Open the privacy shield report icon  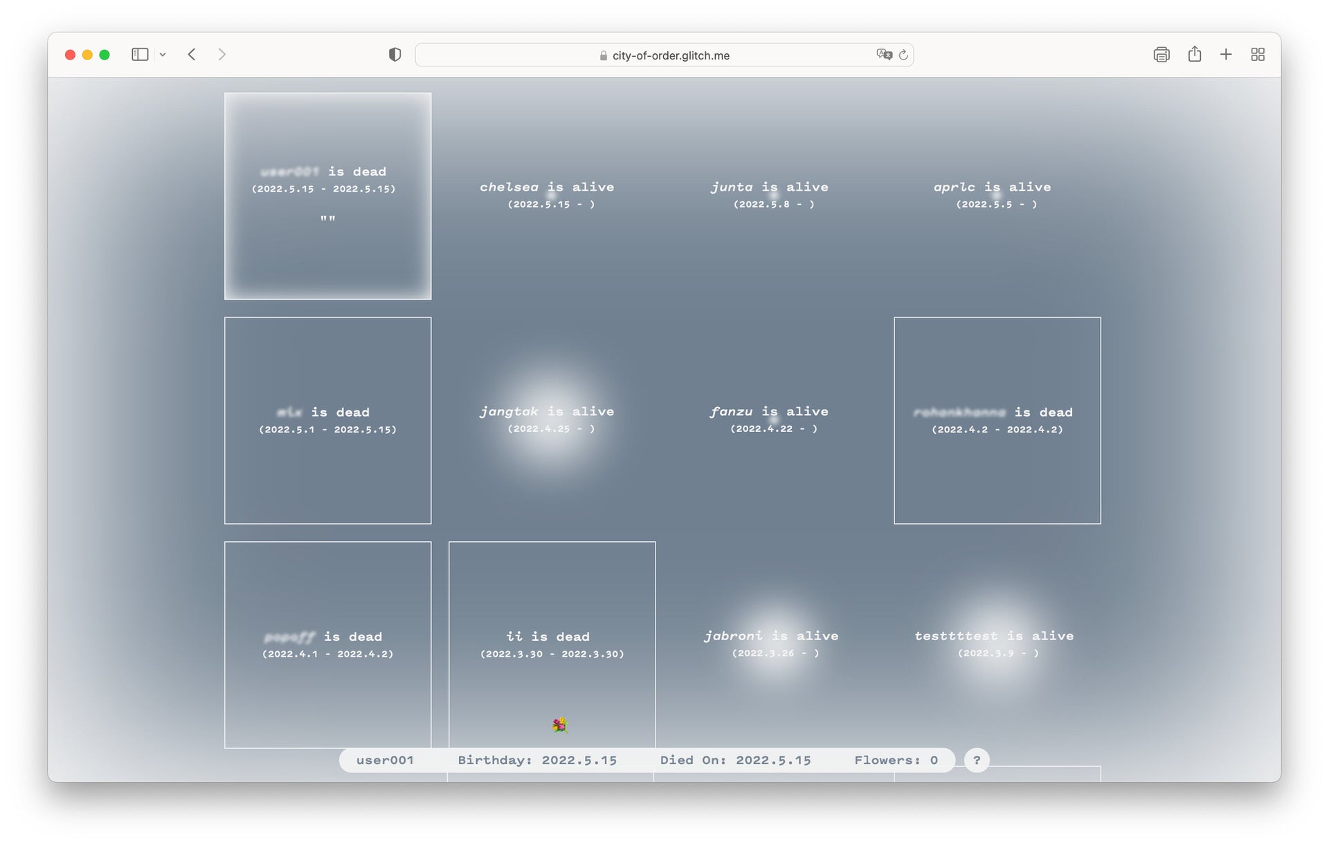(x=395, y=55)
